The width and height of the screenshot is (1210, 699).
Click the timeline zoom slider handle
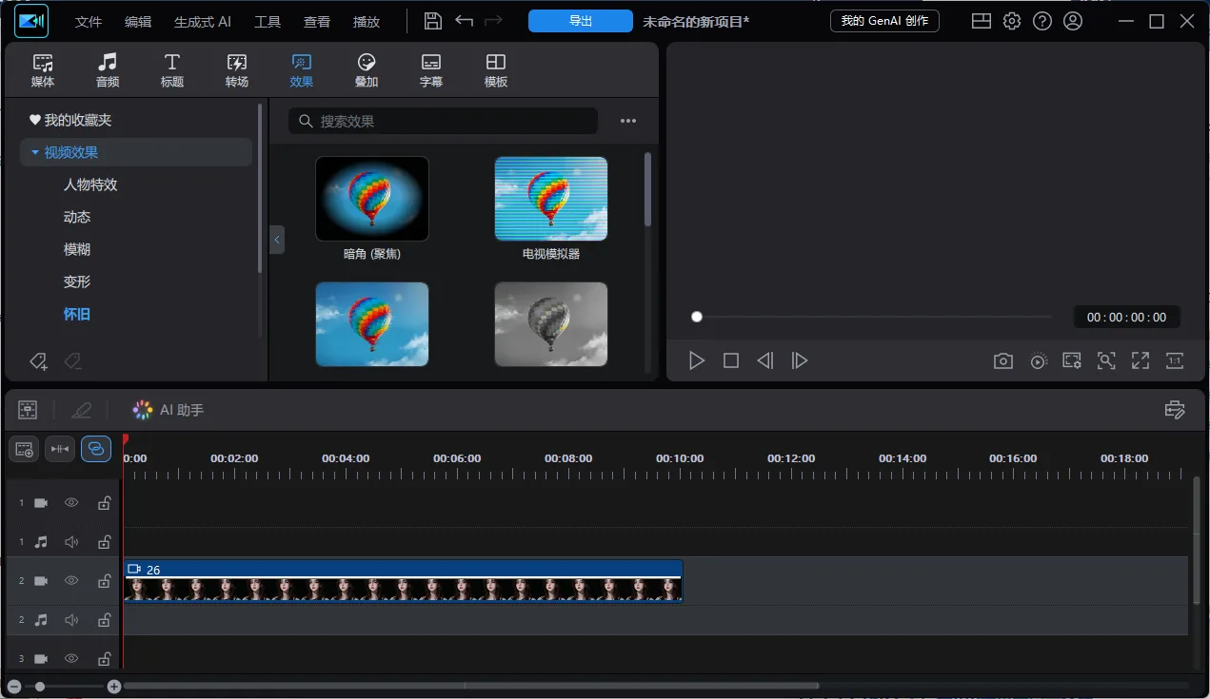click(x=40, y=686)
